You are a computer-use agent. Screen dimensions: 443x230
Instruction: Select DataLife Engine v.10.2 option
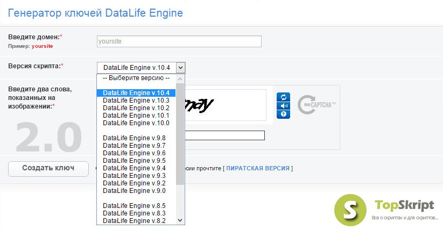136,108
